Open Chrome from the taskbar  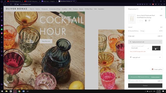(19, 91)
